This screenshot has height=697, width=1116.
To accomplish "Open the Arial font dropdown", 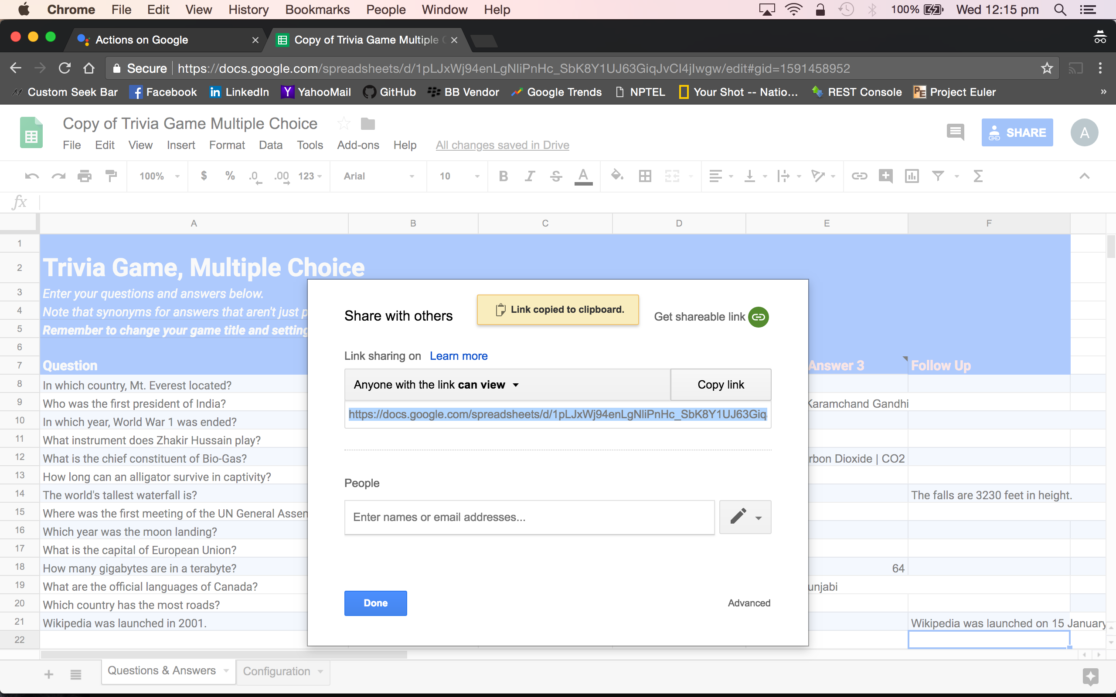I will pyautogui.click(x=378, y=176).
